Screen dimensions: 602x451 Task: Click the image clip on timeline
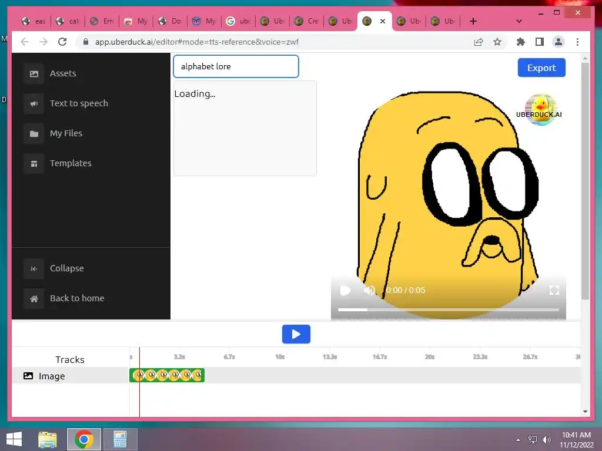(167, 375)
